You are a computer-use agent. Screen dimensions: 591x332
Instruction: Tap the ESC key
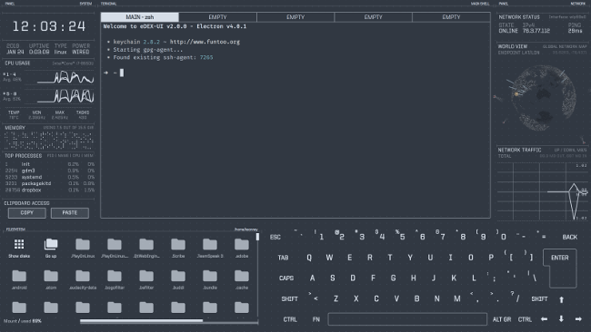click(275, 238)
